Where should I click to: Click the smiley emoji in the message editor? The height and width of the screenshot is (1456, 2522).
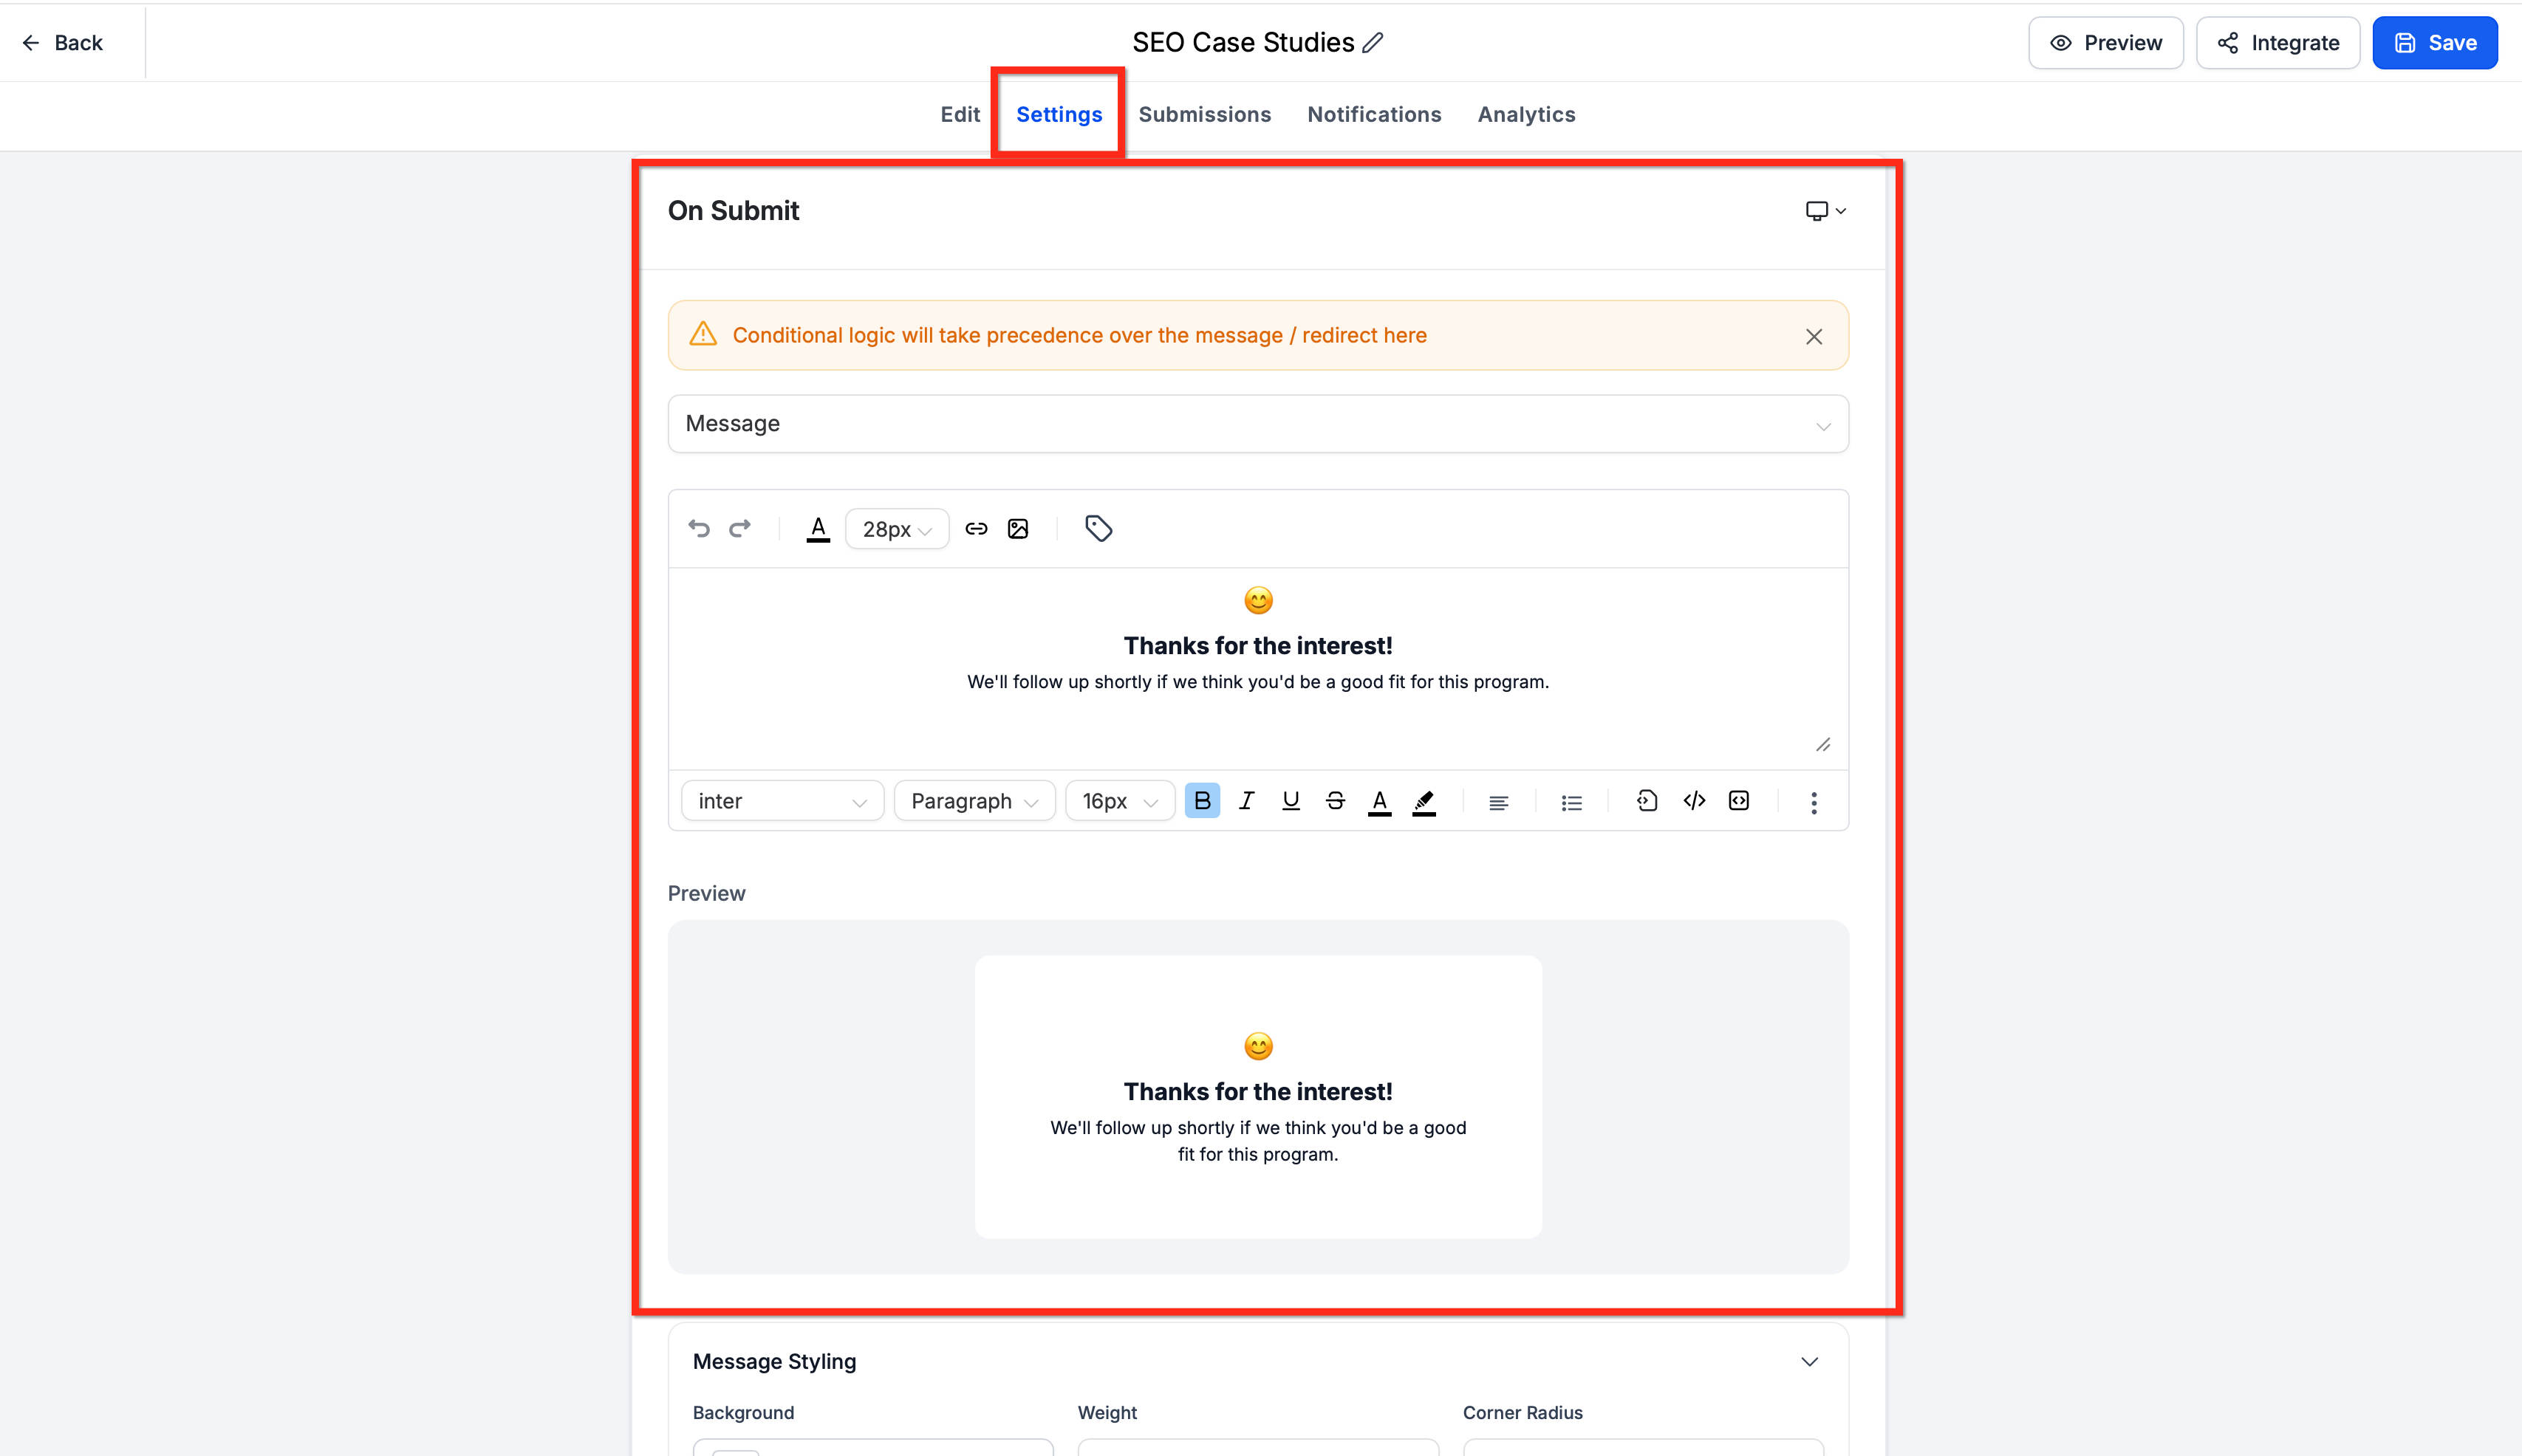point(1257,600)
